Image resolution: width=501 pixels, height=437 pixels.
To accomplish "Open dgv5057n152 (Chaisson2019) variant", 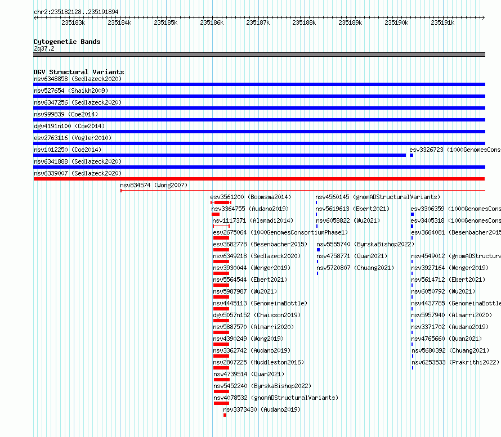I will tap(257, 315).
